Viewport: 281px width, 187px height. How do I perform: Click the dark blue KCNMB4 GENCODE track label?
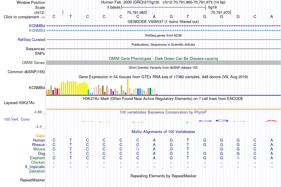[x=37, y=26]
